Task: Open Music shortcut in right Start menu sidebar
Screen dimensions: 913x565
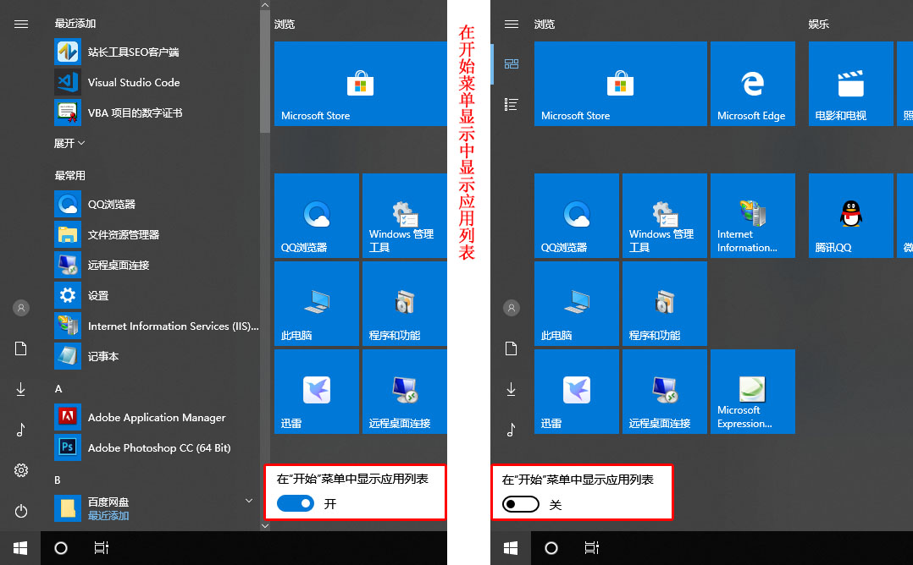Action: coord(512,430)
